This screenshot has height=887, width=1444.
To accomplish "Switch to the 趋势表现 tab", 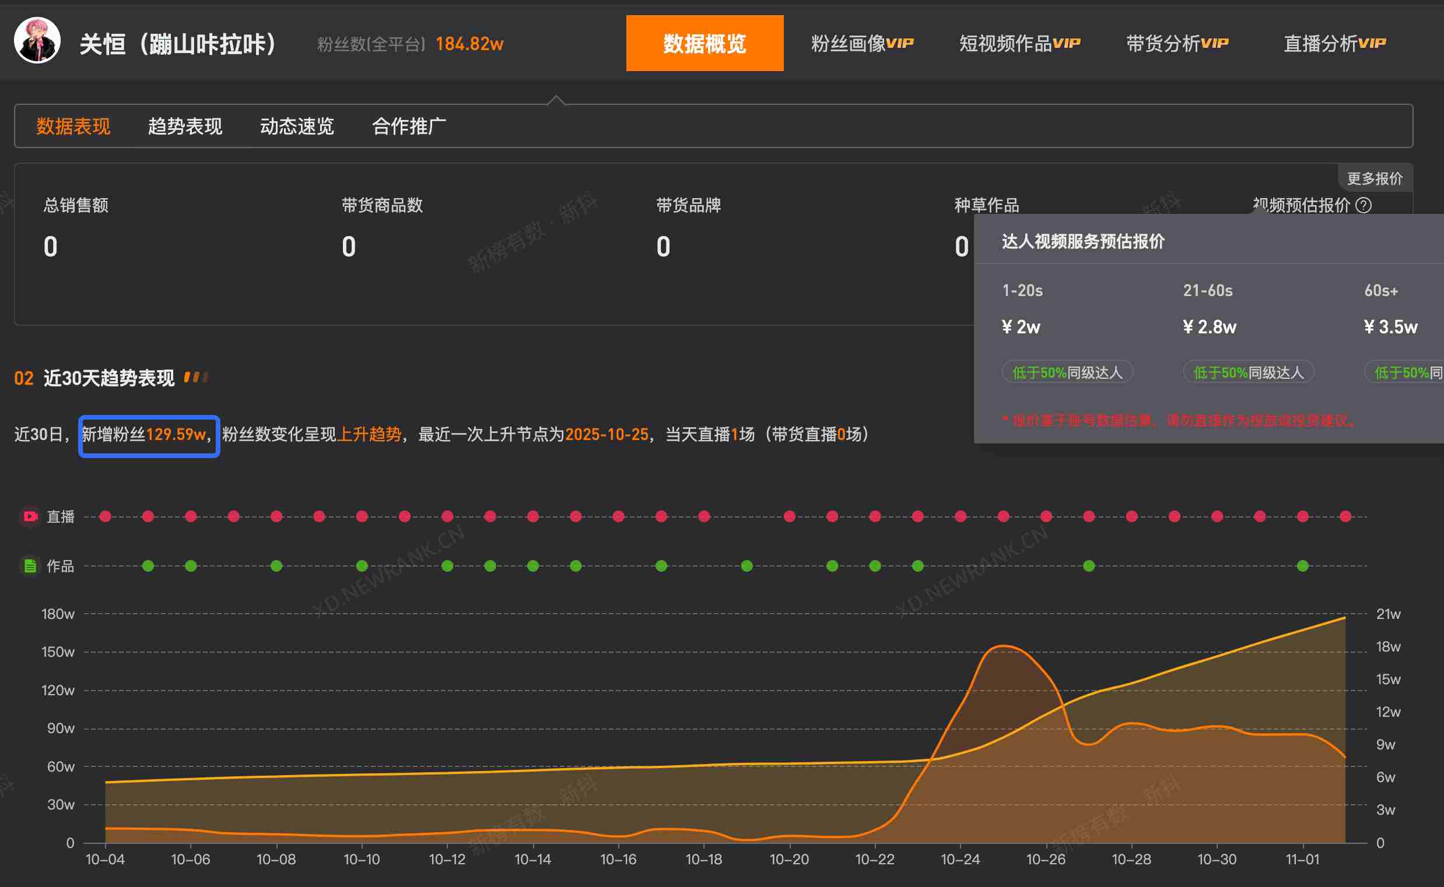I will click(x=184, y=126).
